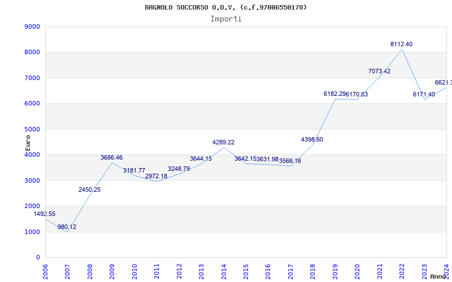Click the 0 y-axis tick label

(38, 258)
